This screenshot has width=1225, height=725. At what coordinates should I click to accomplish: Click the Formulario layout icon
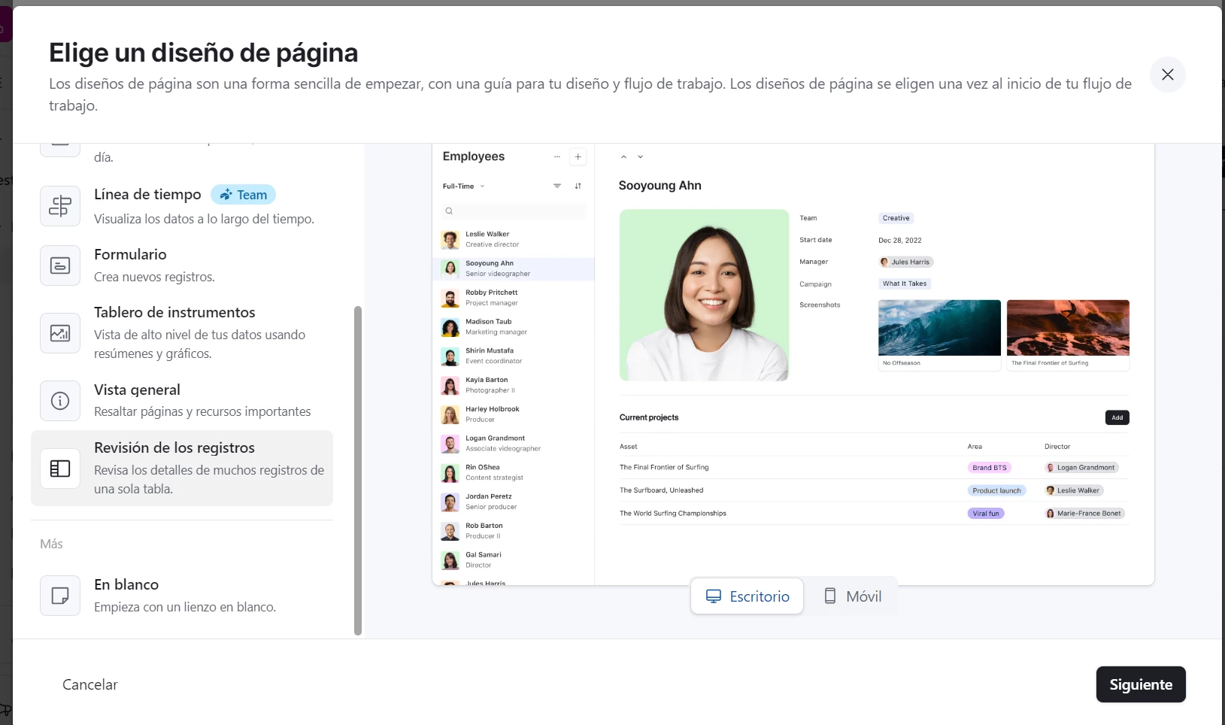click(x=60, y=265)
